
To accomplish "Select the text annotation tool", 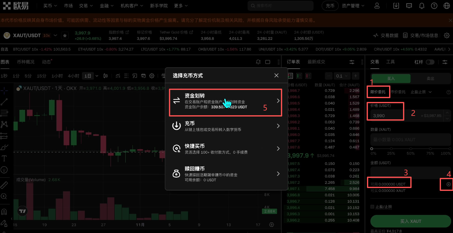I will [x=4, y=158].
